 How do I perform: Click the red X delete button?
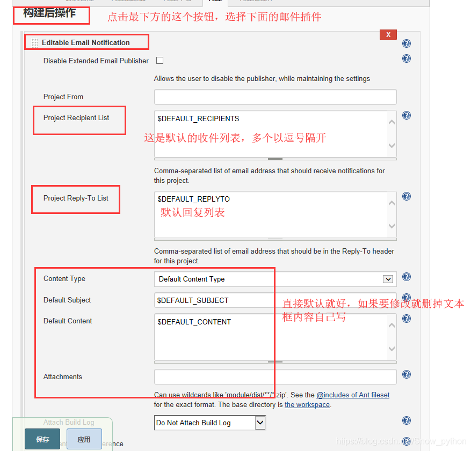[388, 35]
